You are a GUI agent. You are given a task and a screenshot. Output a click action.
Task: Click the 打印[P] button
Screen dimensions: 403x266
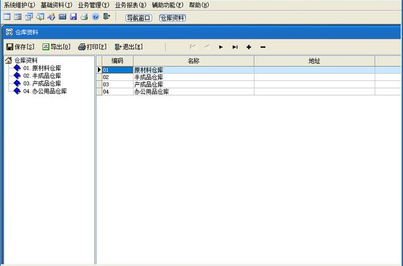[92, 47]
